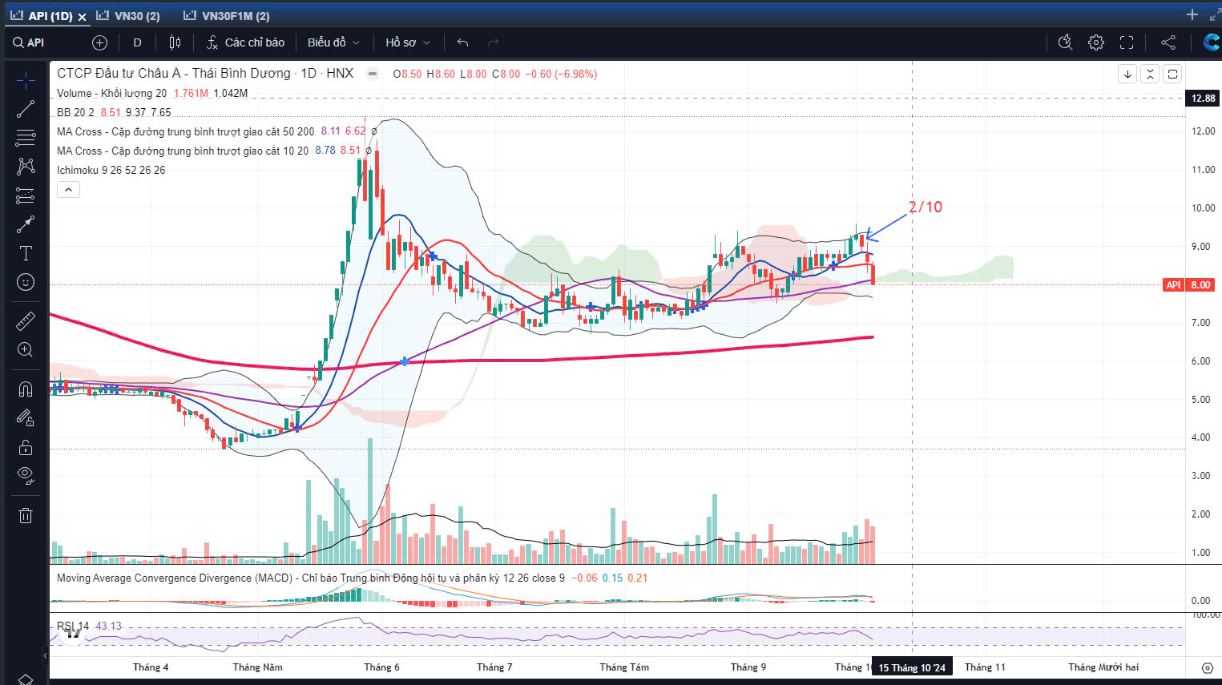Click the Tháng Tám time axis label
This screenshot has height=685, width=1222.
click(624, 667)
